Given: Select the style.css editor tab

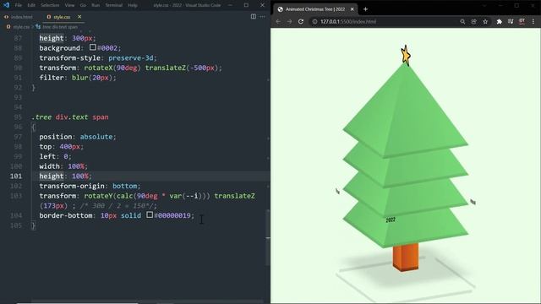Looking at the screenshot, I should (x=62, y=17).
